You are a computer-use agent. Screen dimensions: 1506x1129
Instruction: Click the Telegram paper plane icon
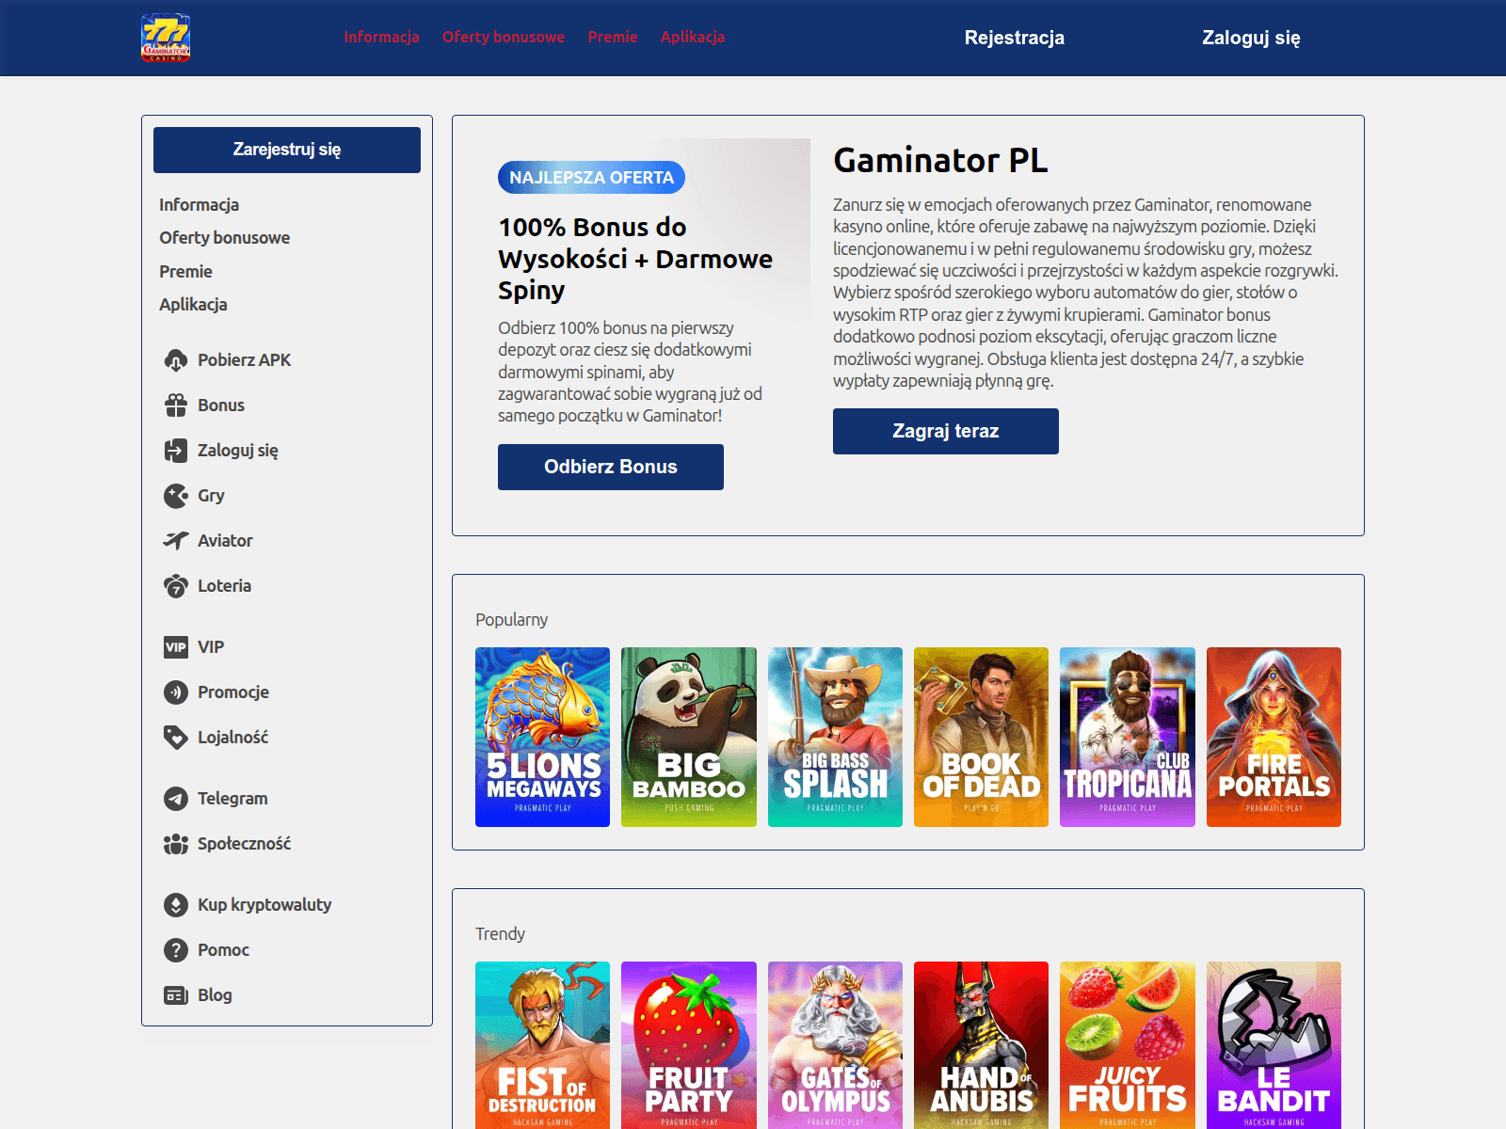[176, 799]
